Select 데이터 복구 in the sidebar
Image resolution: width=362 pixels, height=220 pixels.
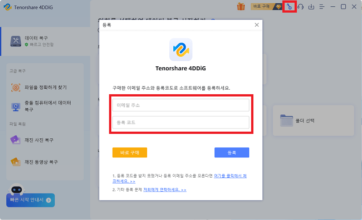(x=46, y=41)
